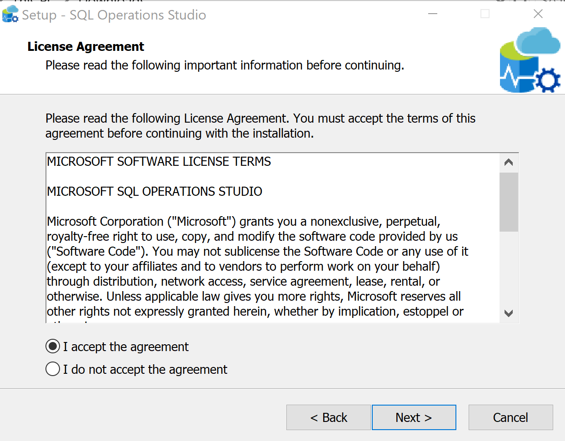Click the Back button
The height and width of the screenshot is (441, 565).
tap(328, 417)
